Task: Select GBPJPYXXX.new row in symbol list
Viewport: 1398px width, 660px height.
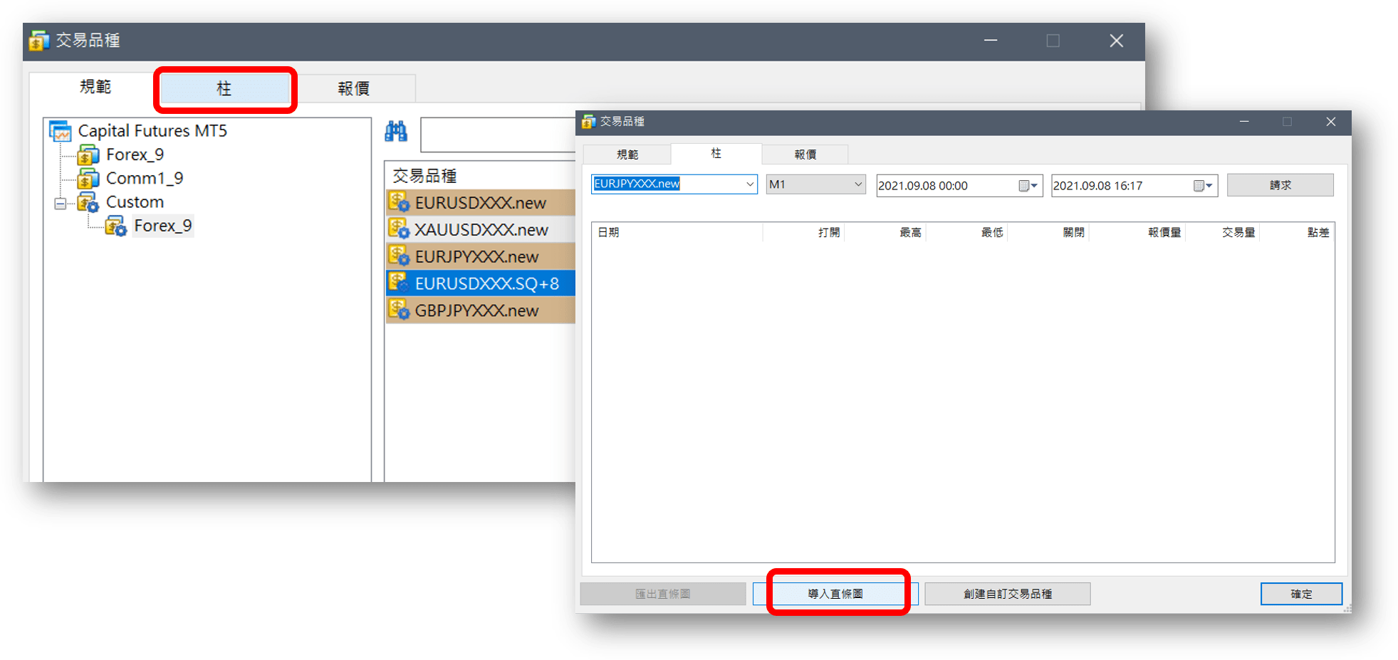Action: point(481,310)
